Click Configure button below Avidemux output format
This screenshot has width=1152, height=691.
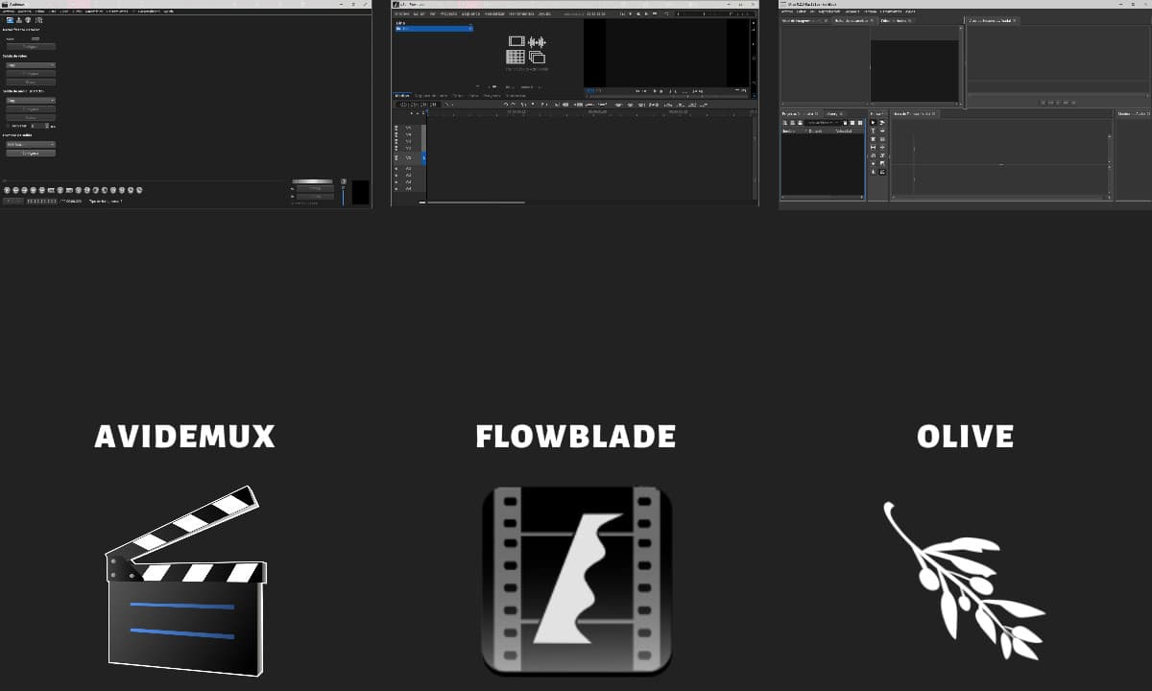[31, 153]
